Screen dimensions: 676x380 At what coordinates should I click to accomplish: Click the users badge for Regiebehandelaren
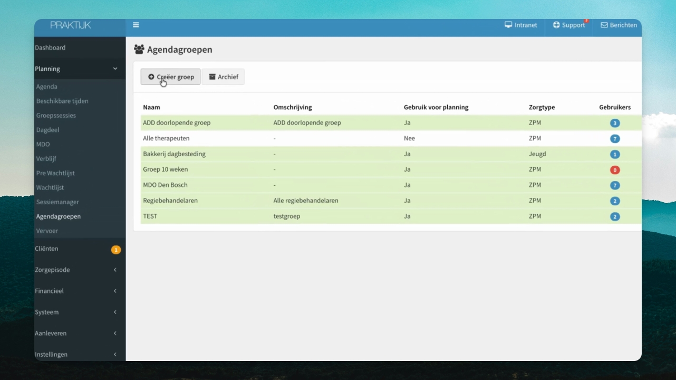click(x=615, y=201)
